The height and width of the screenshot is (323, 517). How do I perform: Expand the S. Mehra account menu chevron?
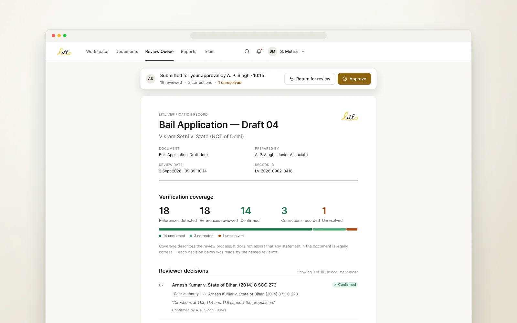(x=303, y=52)
